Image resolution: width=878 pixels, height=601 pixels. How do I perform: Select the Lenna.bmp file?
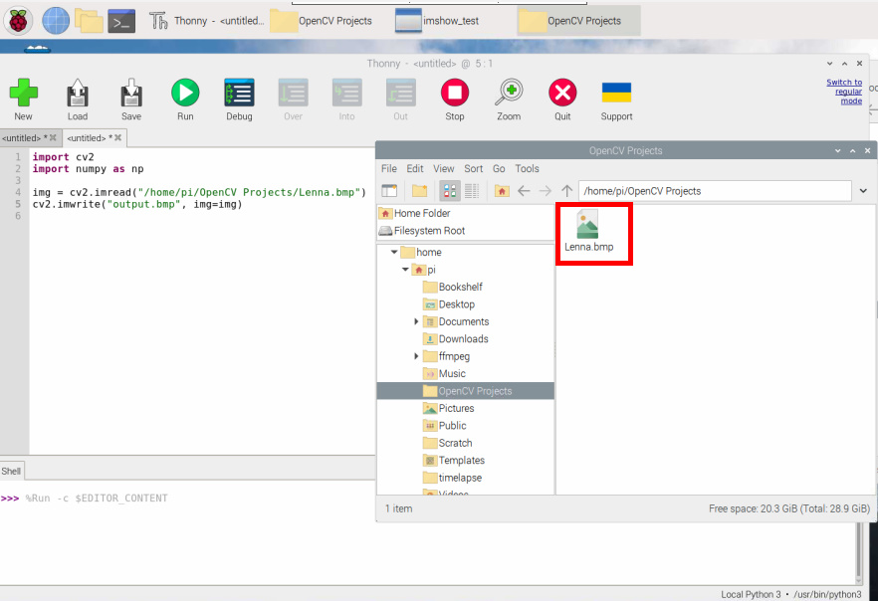click(x=588, y=231)
